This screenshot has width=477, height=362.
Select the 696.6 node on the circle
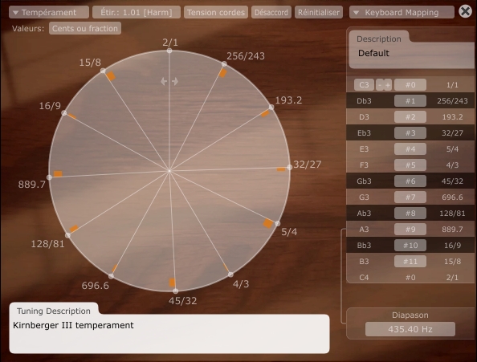(x=112, y=276)
